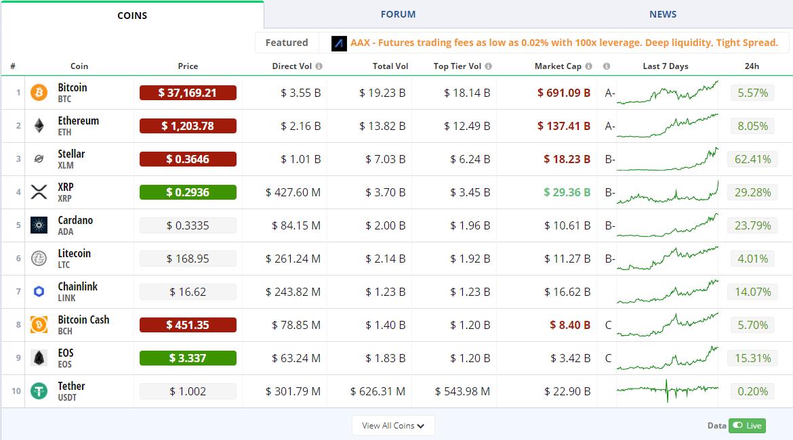Image resolution: width=793 pixels, height=440 pixels.
Task: Open the AAX futures trading ad link
Action: [x=564, y=43]
